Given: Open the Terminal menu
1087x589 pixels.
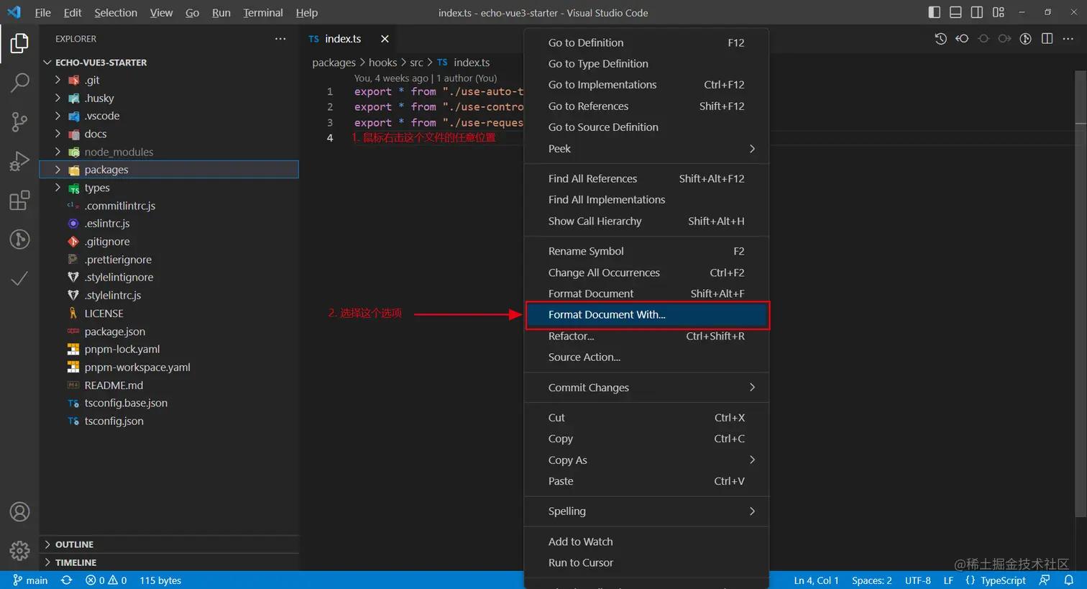Looking at the screenshot, I should tap(263, 12).
